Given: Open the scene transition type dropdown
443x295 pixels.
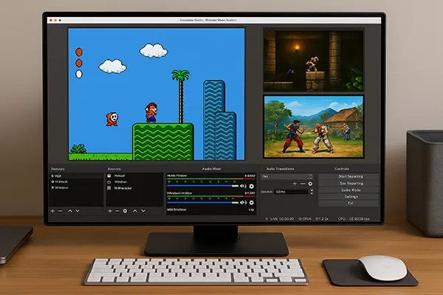Looking at the screenshot, I should [x=286, y=176].
